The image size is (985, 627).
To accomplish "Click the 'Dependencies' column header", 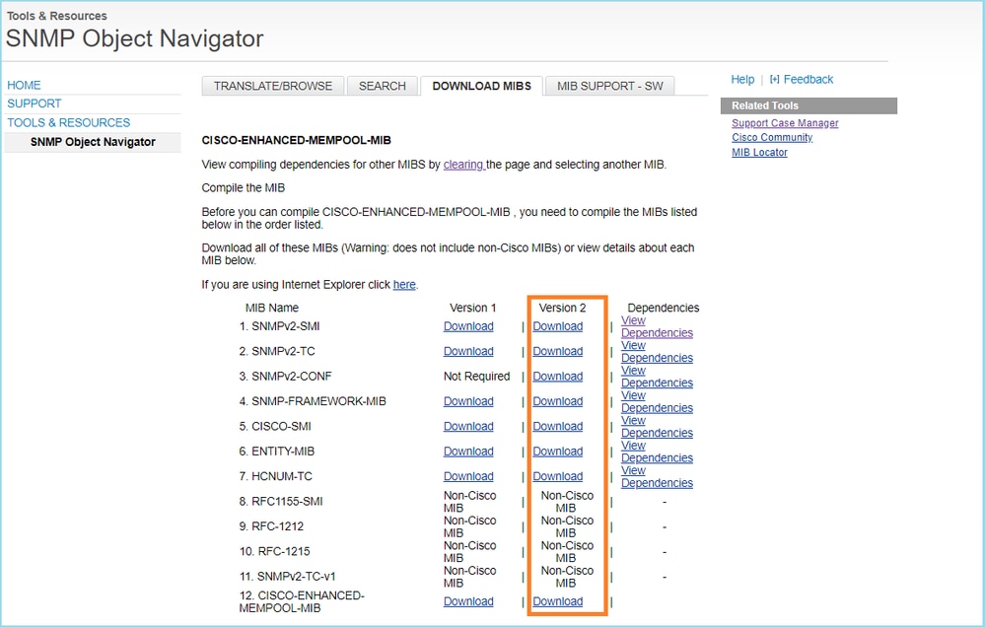I will [x=663, y=308].
